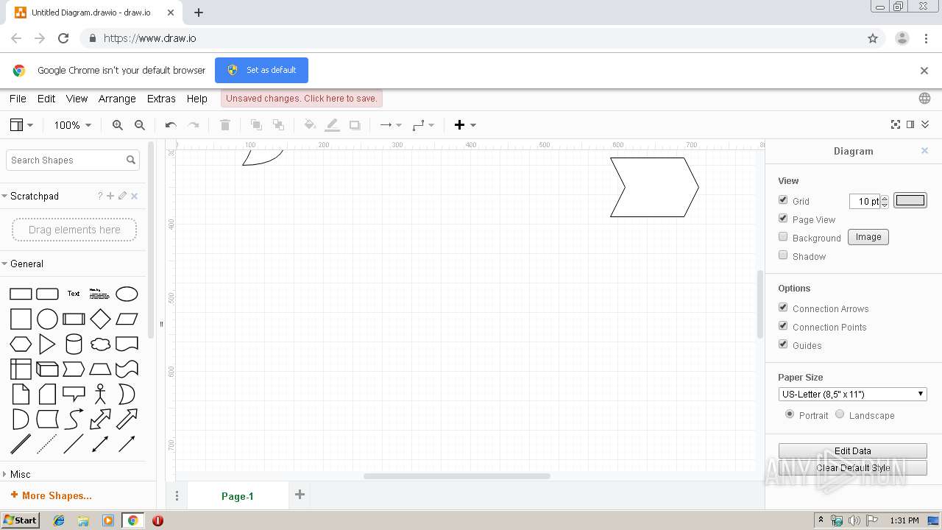Click Unsaved changes save notice

click(x=302, y=99)
